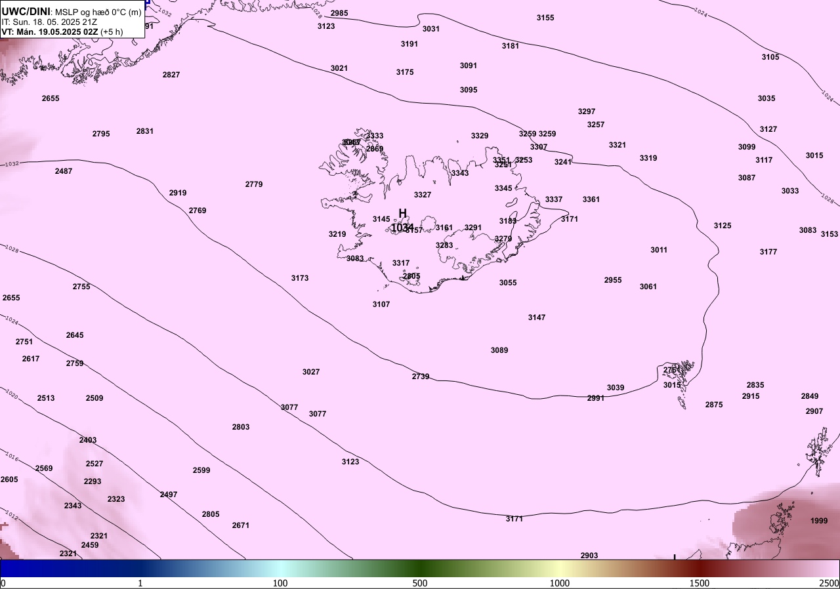Screen dimensions: 840x589
Task: Click the height value 3147
Action: point(537,317)
